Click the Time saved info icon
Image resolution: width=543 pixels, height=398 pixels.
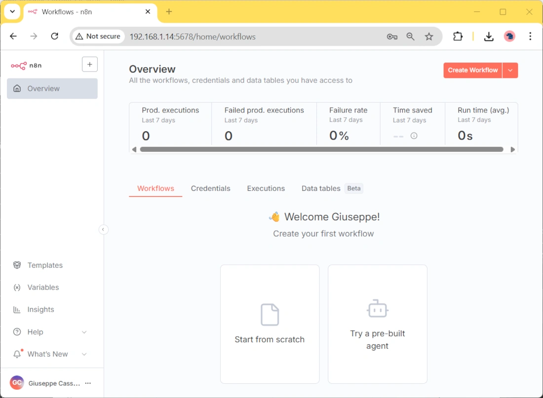click(x=414, y=136)
